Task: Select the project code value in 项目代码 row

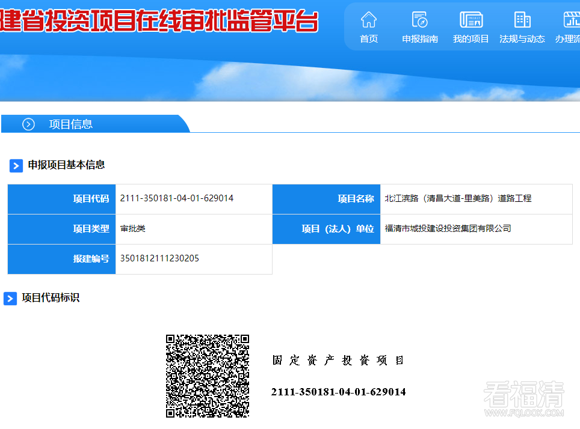Action: (x=177, y=198)
